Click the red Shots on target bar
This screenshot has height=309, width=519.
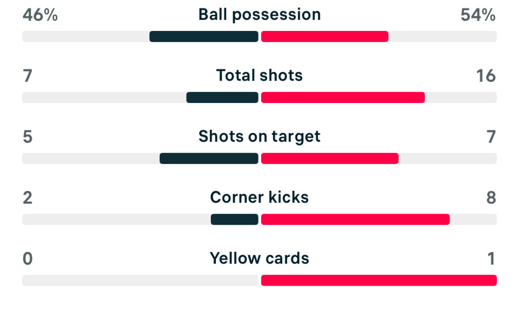pyautogui.click(x=329, y=158)
